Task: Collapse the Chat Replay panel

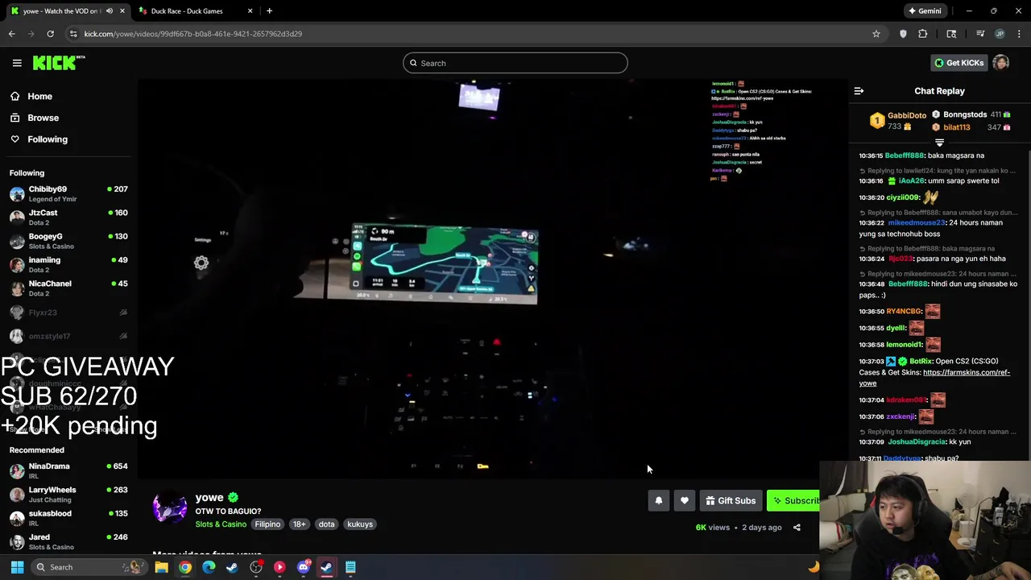Action: (859, 91)
